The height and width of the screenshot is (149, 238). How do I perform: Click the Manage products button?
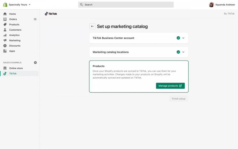point(170,86)
